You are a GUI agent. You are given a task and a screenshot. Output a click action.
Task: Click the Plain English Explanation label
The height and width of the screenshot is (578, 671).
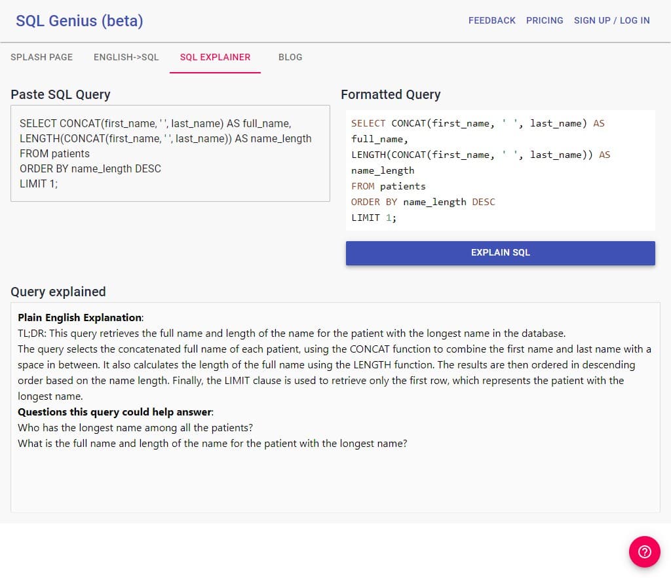click(x=80, y=318)
